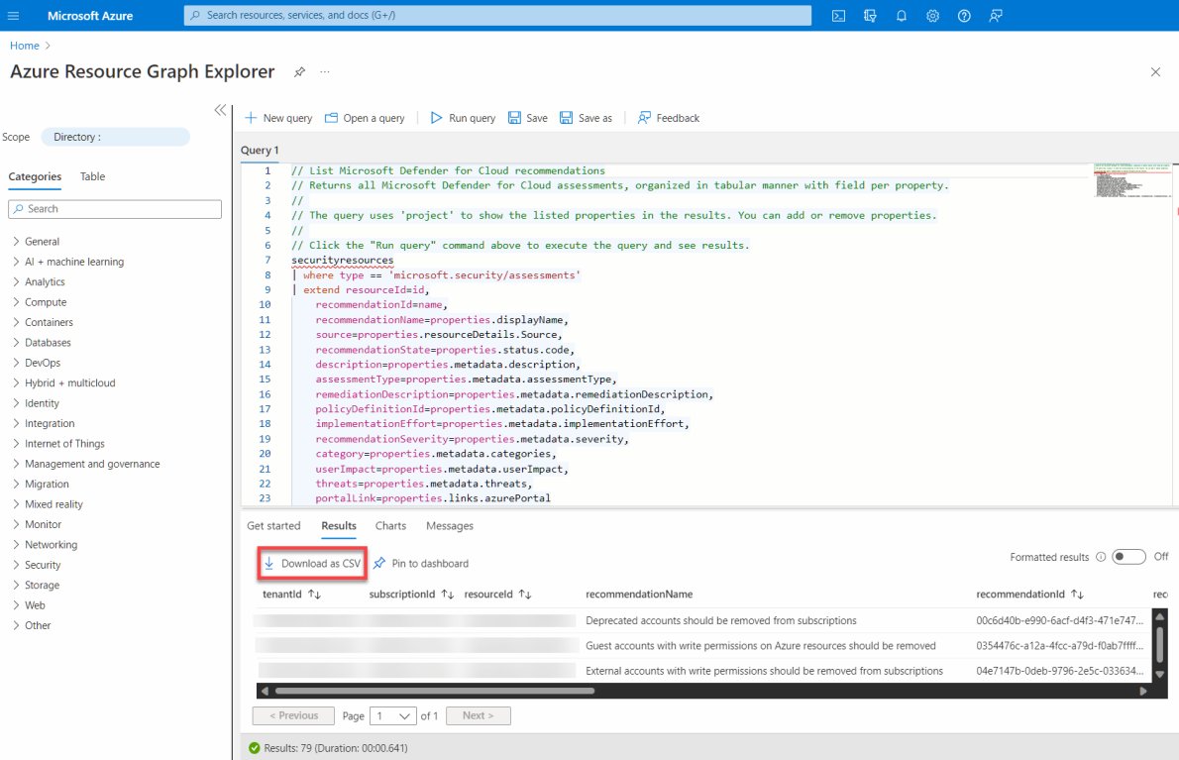Create a New query
Screen dimensions: 1179x760
point(278,118)
